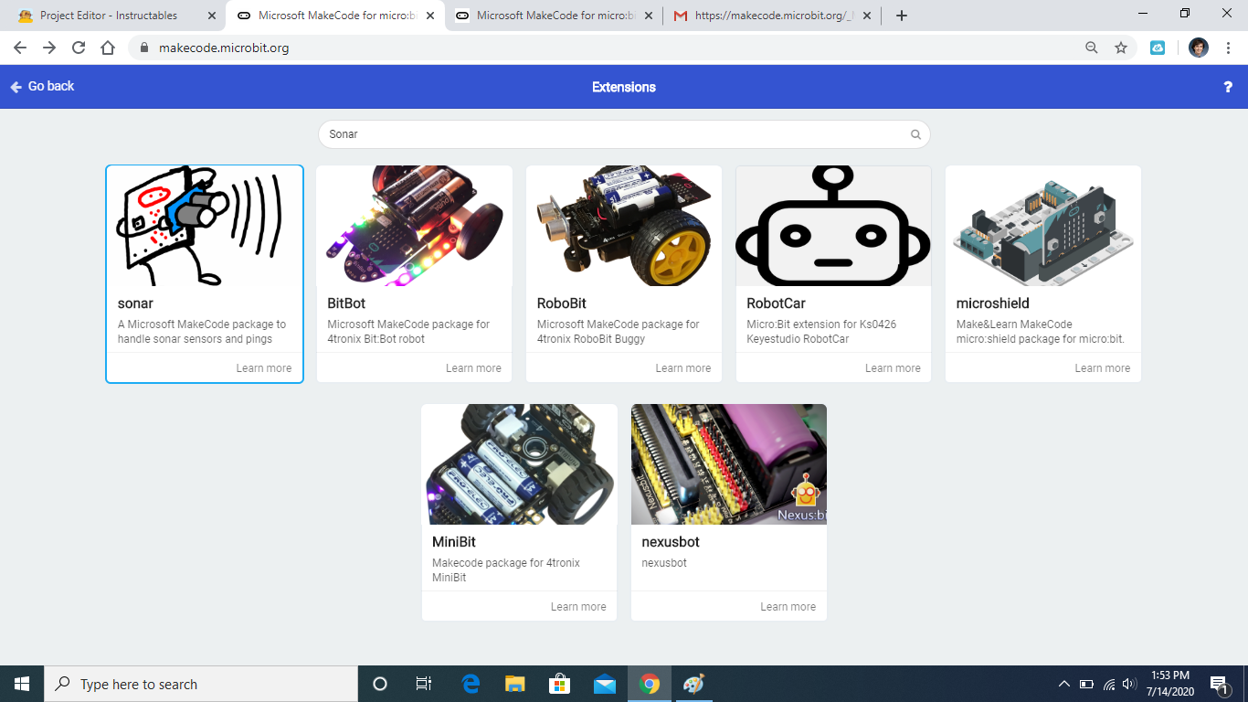This screenshot has height=702, width=1248.
Task: Close the Gmail makecode link tab
Action: [x=867, y=16]
